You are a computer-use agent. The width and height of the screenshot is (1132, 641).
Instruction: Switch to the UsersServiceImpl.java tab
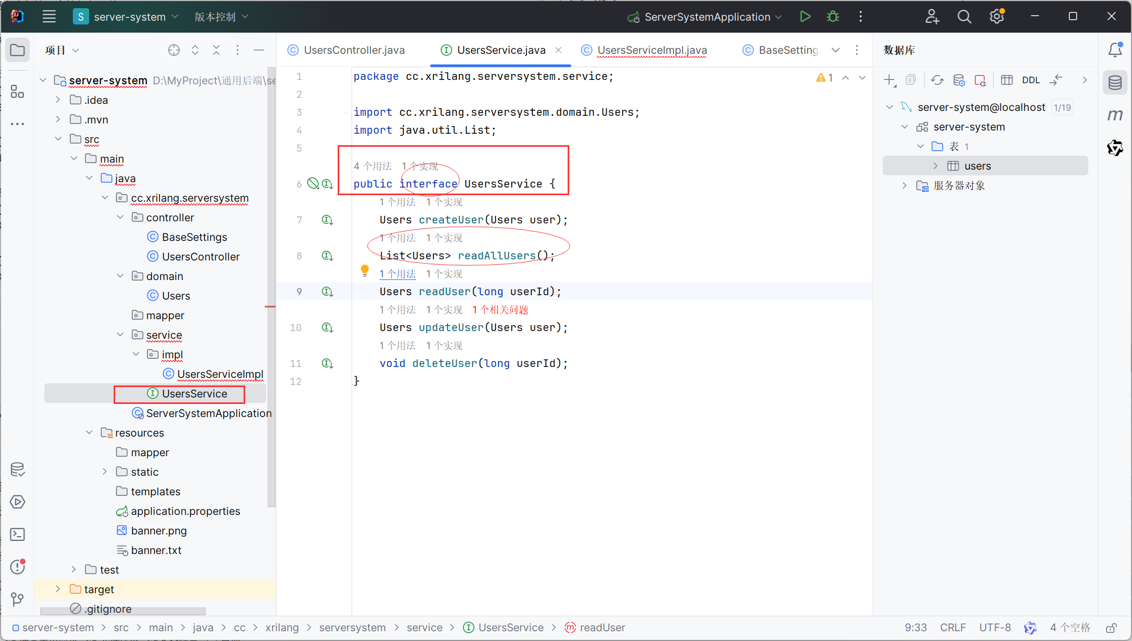click(651, 50)
